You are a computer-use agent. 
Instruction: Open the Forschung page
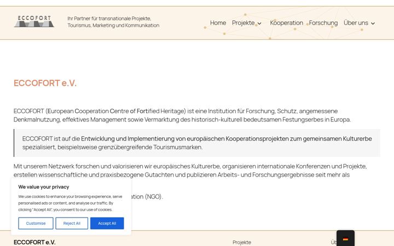coord(323,23)
